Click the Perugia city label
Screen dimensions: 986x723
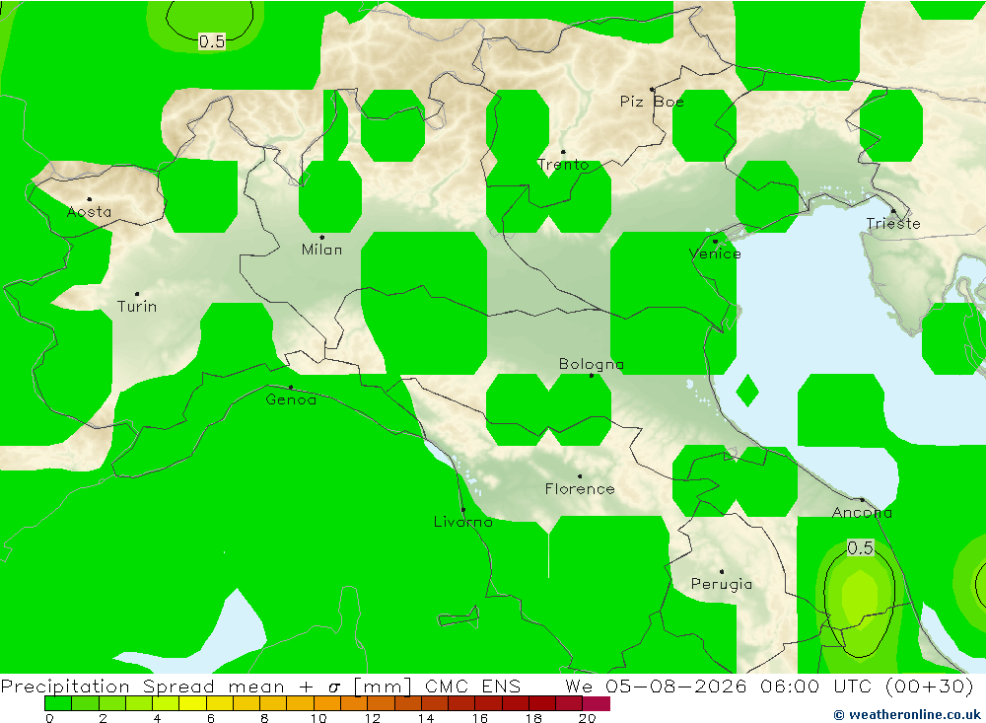tap(722, 584)
